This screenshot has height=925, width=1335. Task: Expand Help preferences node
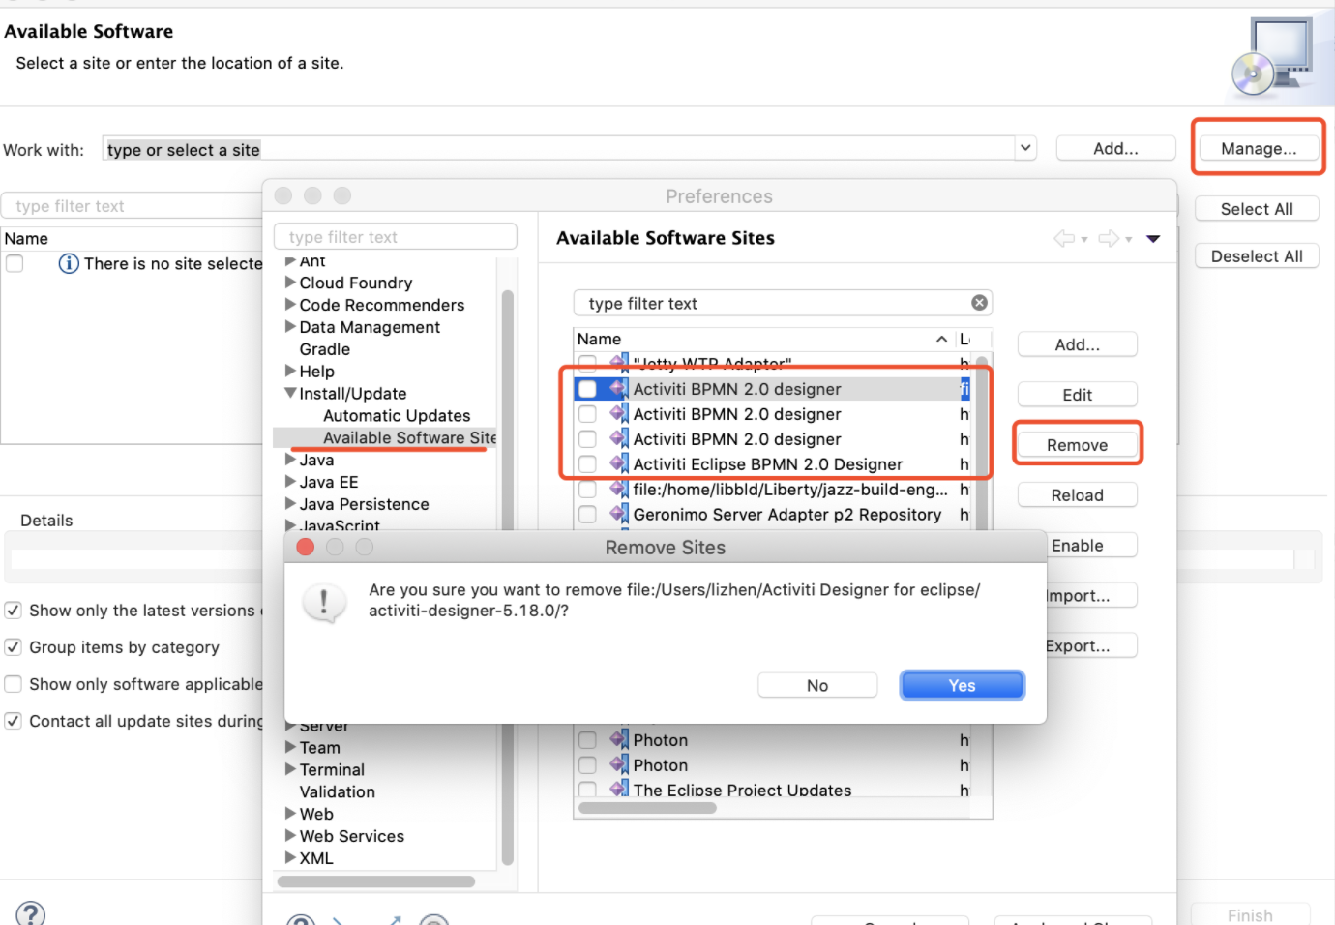point(290,371)
